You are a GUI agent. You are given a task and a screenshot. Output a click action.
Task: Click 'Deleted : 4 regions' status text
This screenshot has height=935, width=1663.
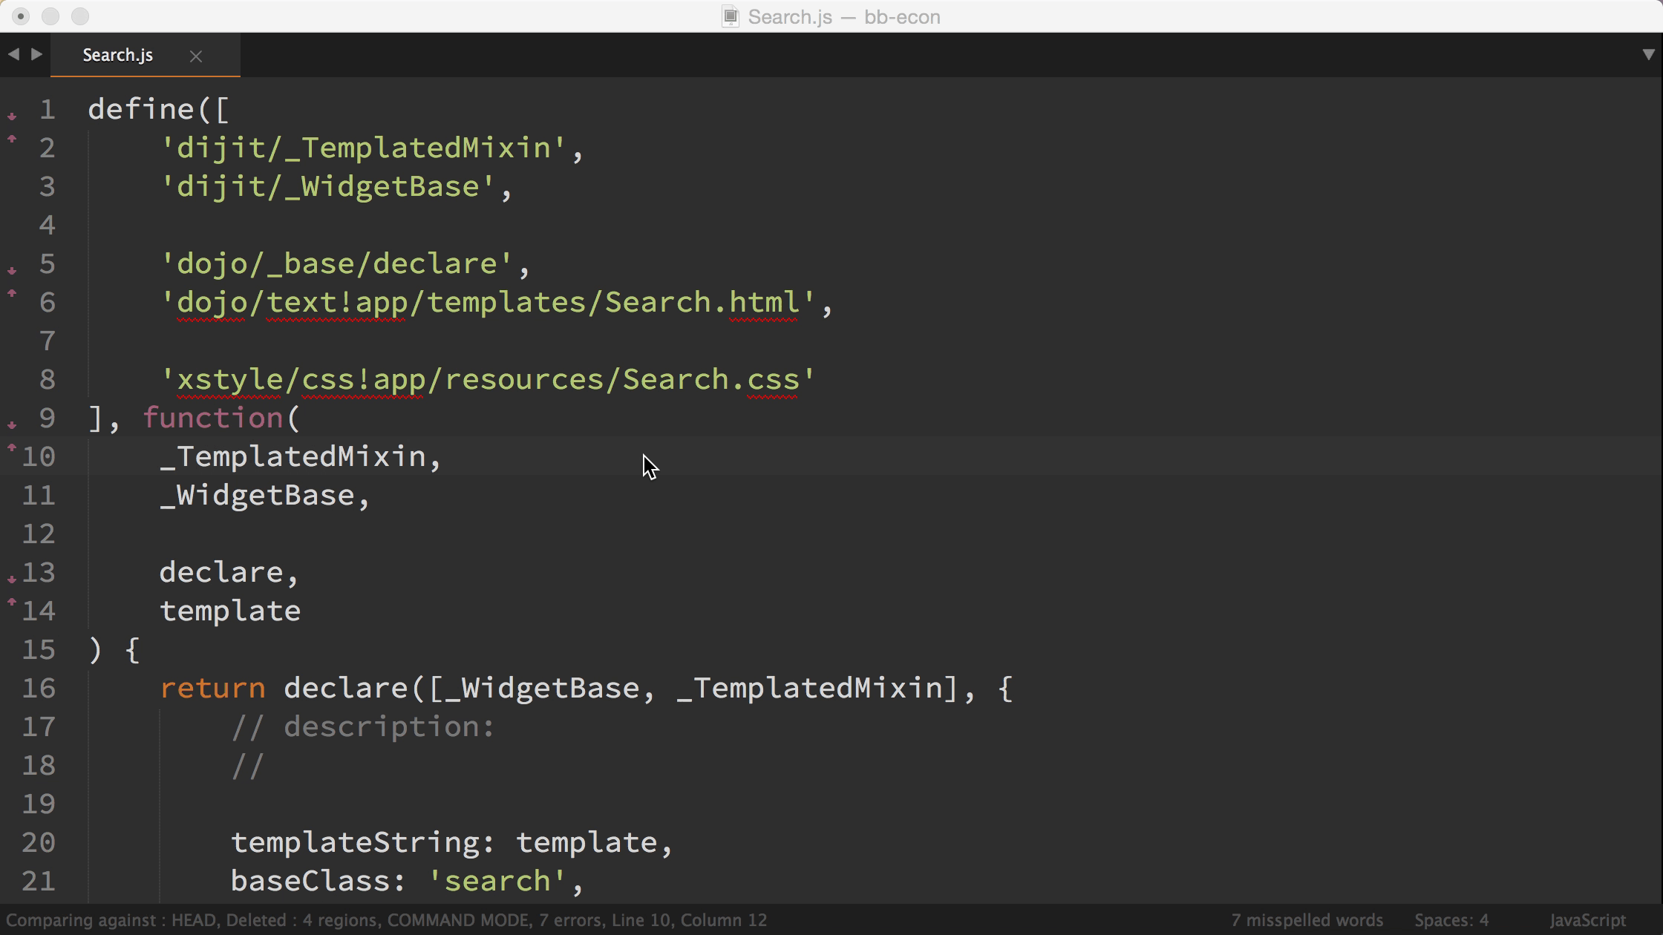coord(303,920)
